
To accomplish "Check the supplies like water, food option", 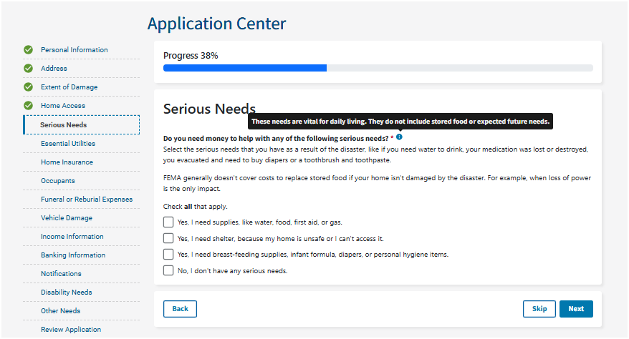I will [168, 222].
